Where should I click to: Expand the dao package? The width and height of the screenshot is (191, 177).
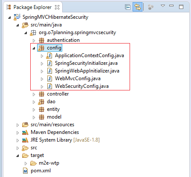tap(34, 102)
